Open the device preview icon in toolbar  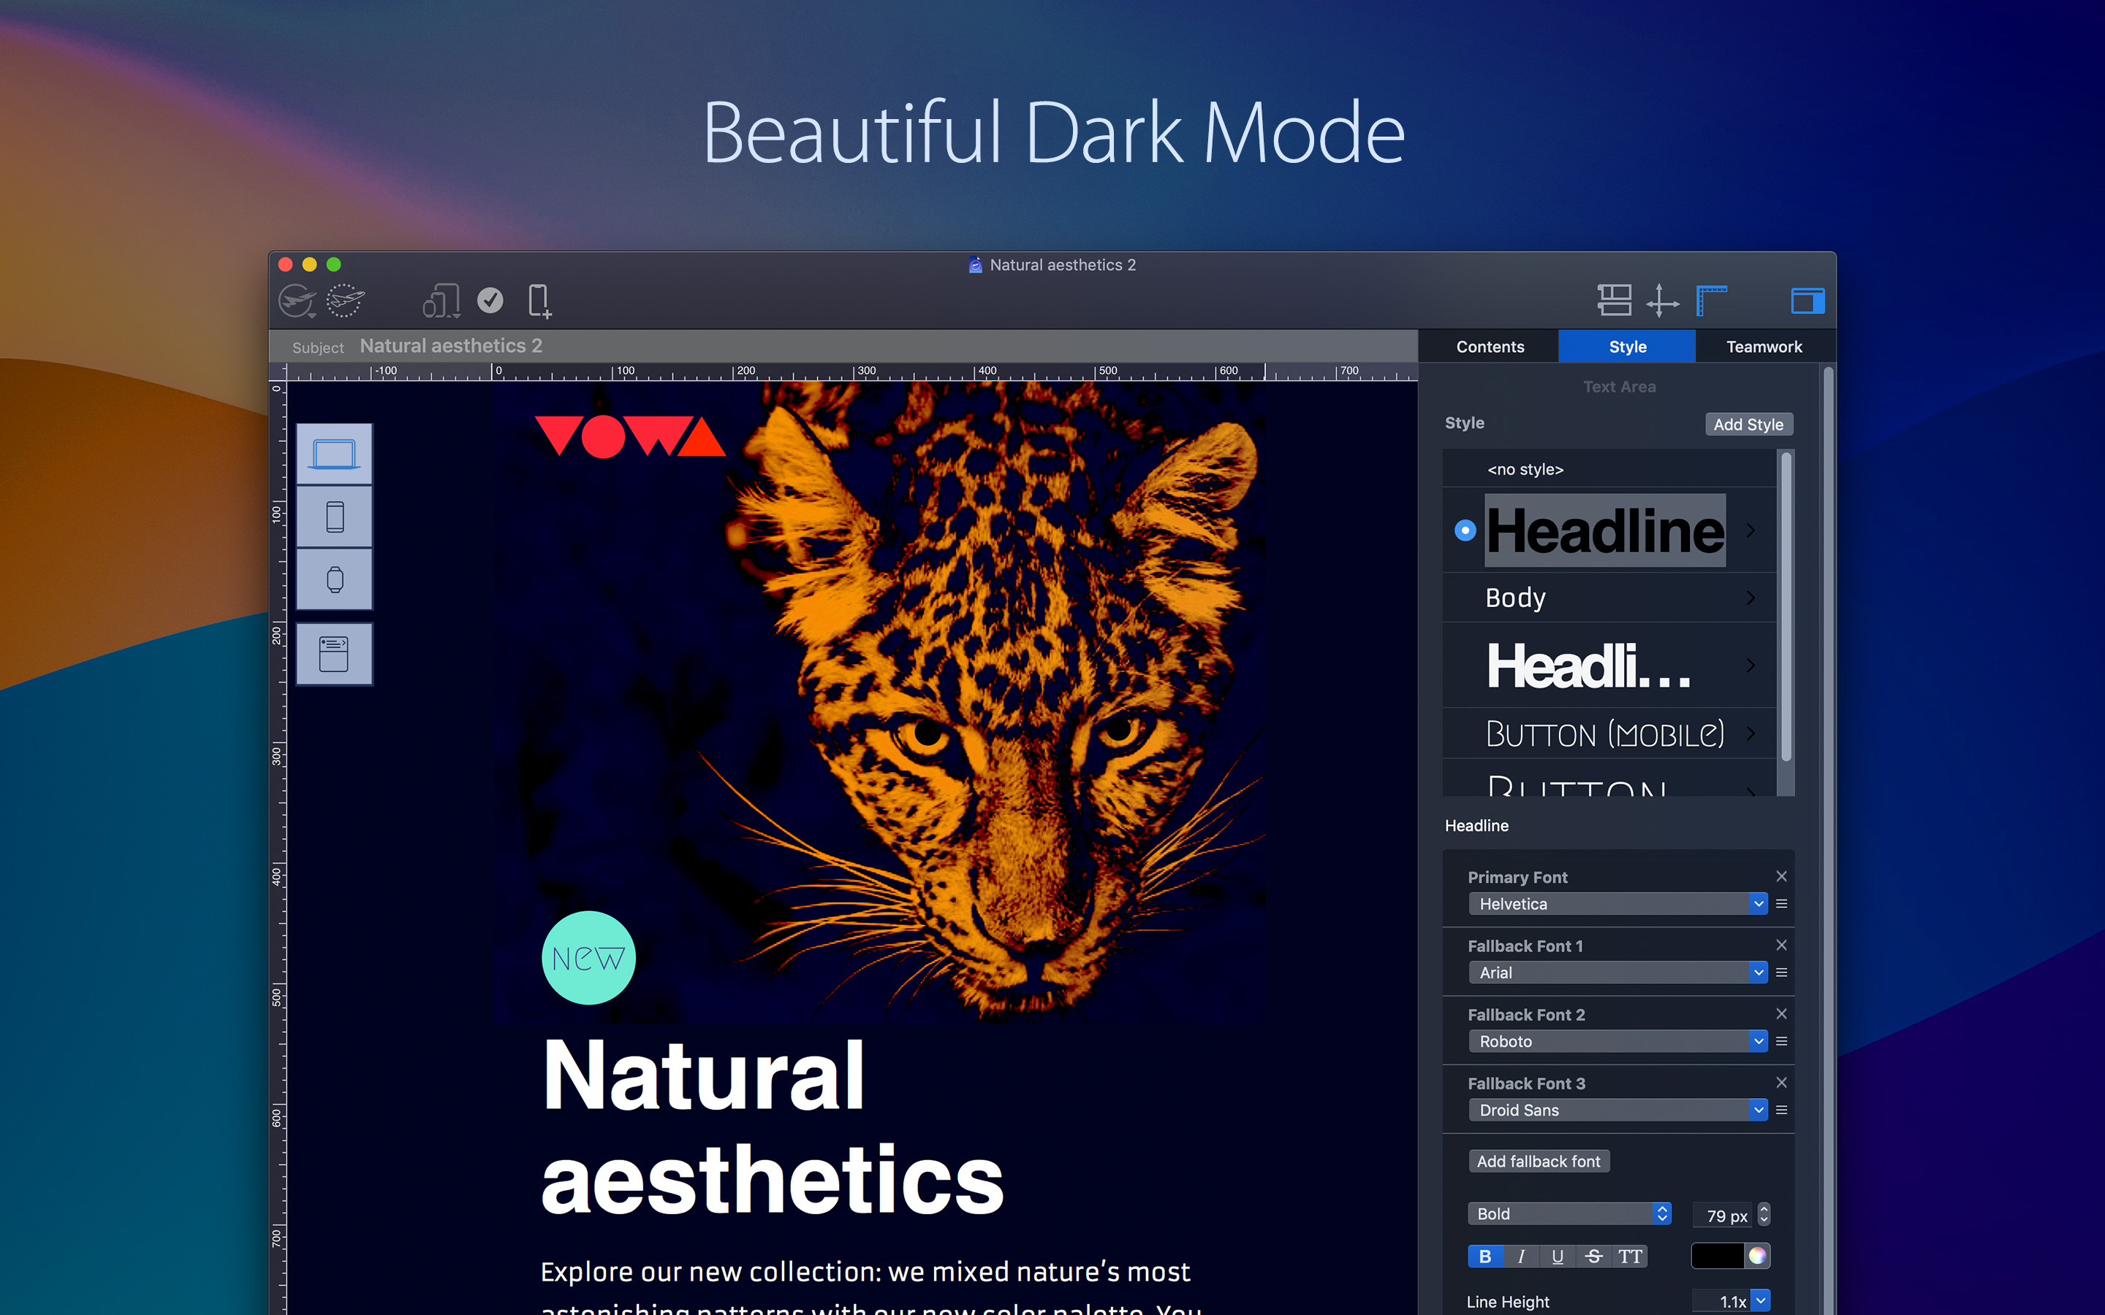[x=441, y=301]
